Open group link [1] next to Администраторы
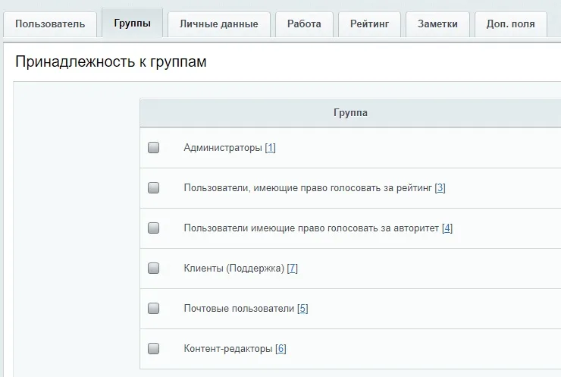 pyautogui.click(x=270, y=147)
